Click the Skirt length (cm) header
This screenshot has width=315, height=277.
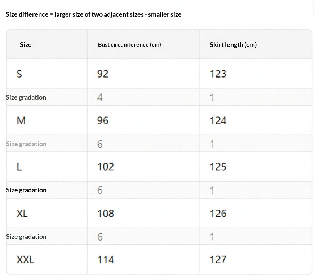tap(233, 45)
